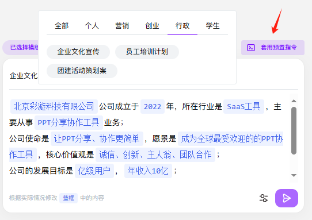Choose the 企业文化宣传 template
Image resolution: width=312 pixels, height=220 pixels.
click(x=78, y=52)
